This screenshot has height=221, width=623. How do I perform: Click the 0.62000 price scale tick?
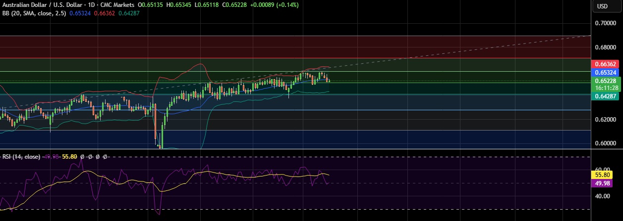[x=605, y=120]
